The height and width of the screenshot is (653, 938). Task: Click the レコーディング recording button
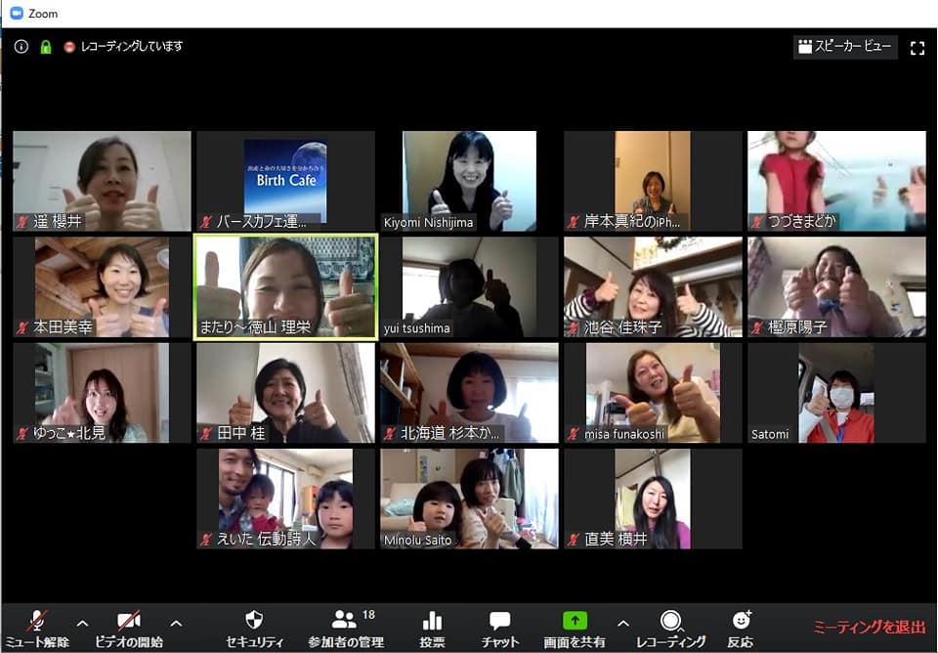point(670,628)
